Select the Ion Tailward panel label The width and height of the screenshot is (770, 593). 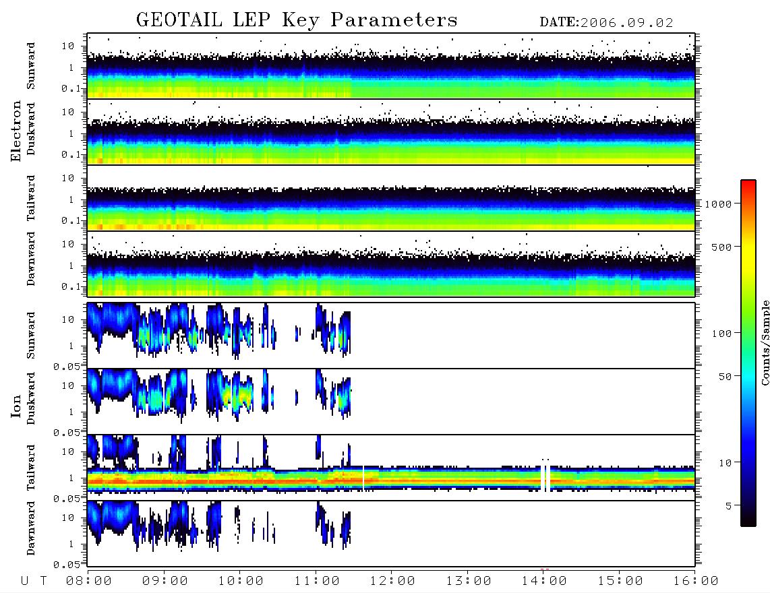pyautogui.click(x=31, y=468)
